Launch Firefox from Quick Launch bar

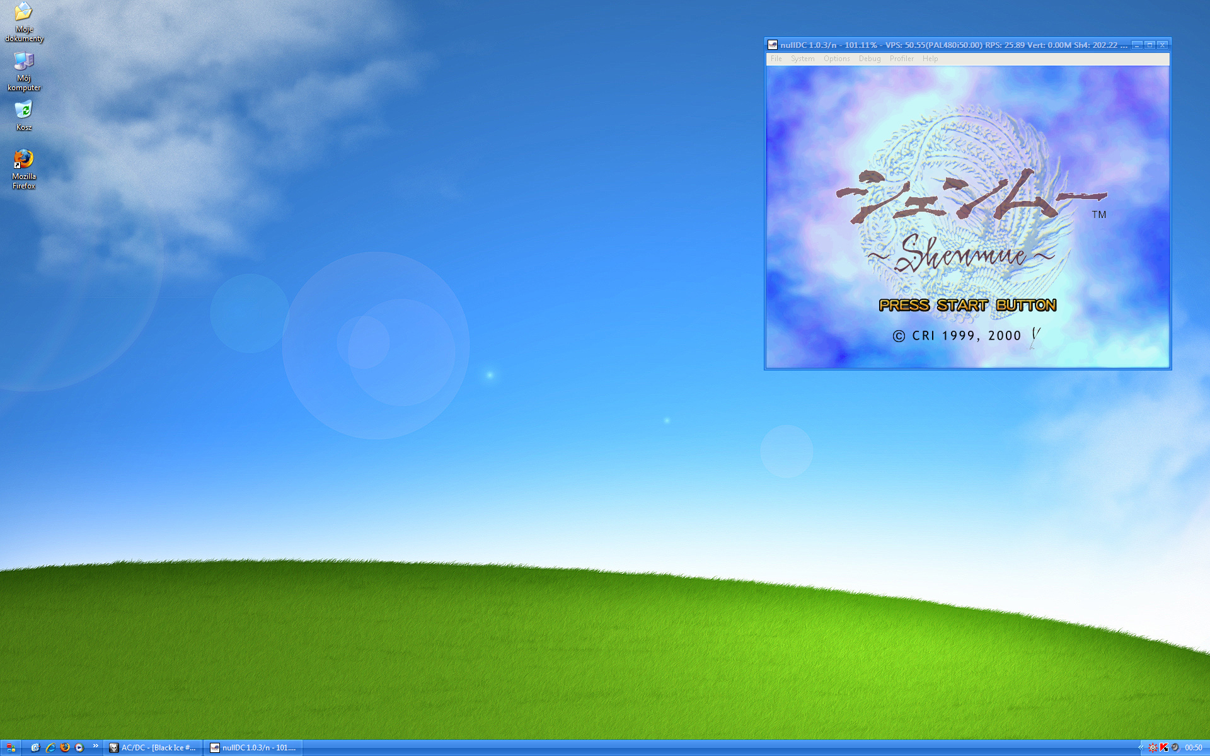pyautogui.click(x=65, y=748)
